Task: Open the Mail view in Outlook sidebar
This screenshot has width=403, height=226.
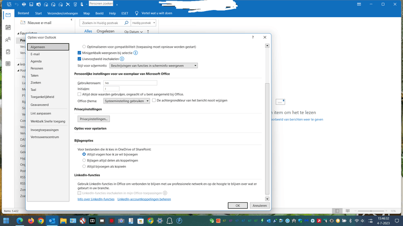Action: [x=8, y=15]
